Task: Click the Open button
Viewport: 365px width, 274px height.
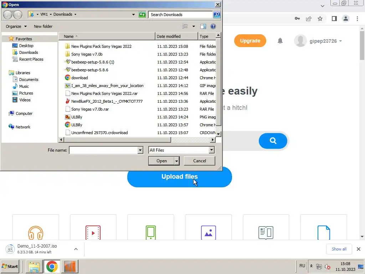Action: (161, 161)
